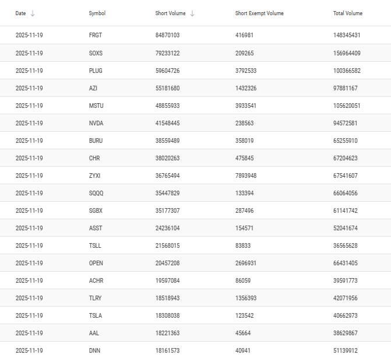Screen dimensions: 391x358
Task: Click total volume value 51139912
Action: 346,350
